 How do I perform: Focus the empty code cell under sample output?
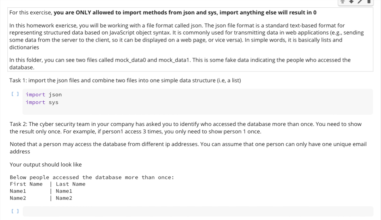pyautogui.click(x=198, y=211)
